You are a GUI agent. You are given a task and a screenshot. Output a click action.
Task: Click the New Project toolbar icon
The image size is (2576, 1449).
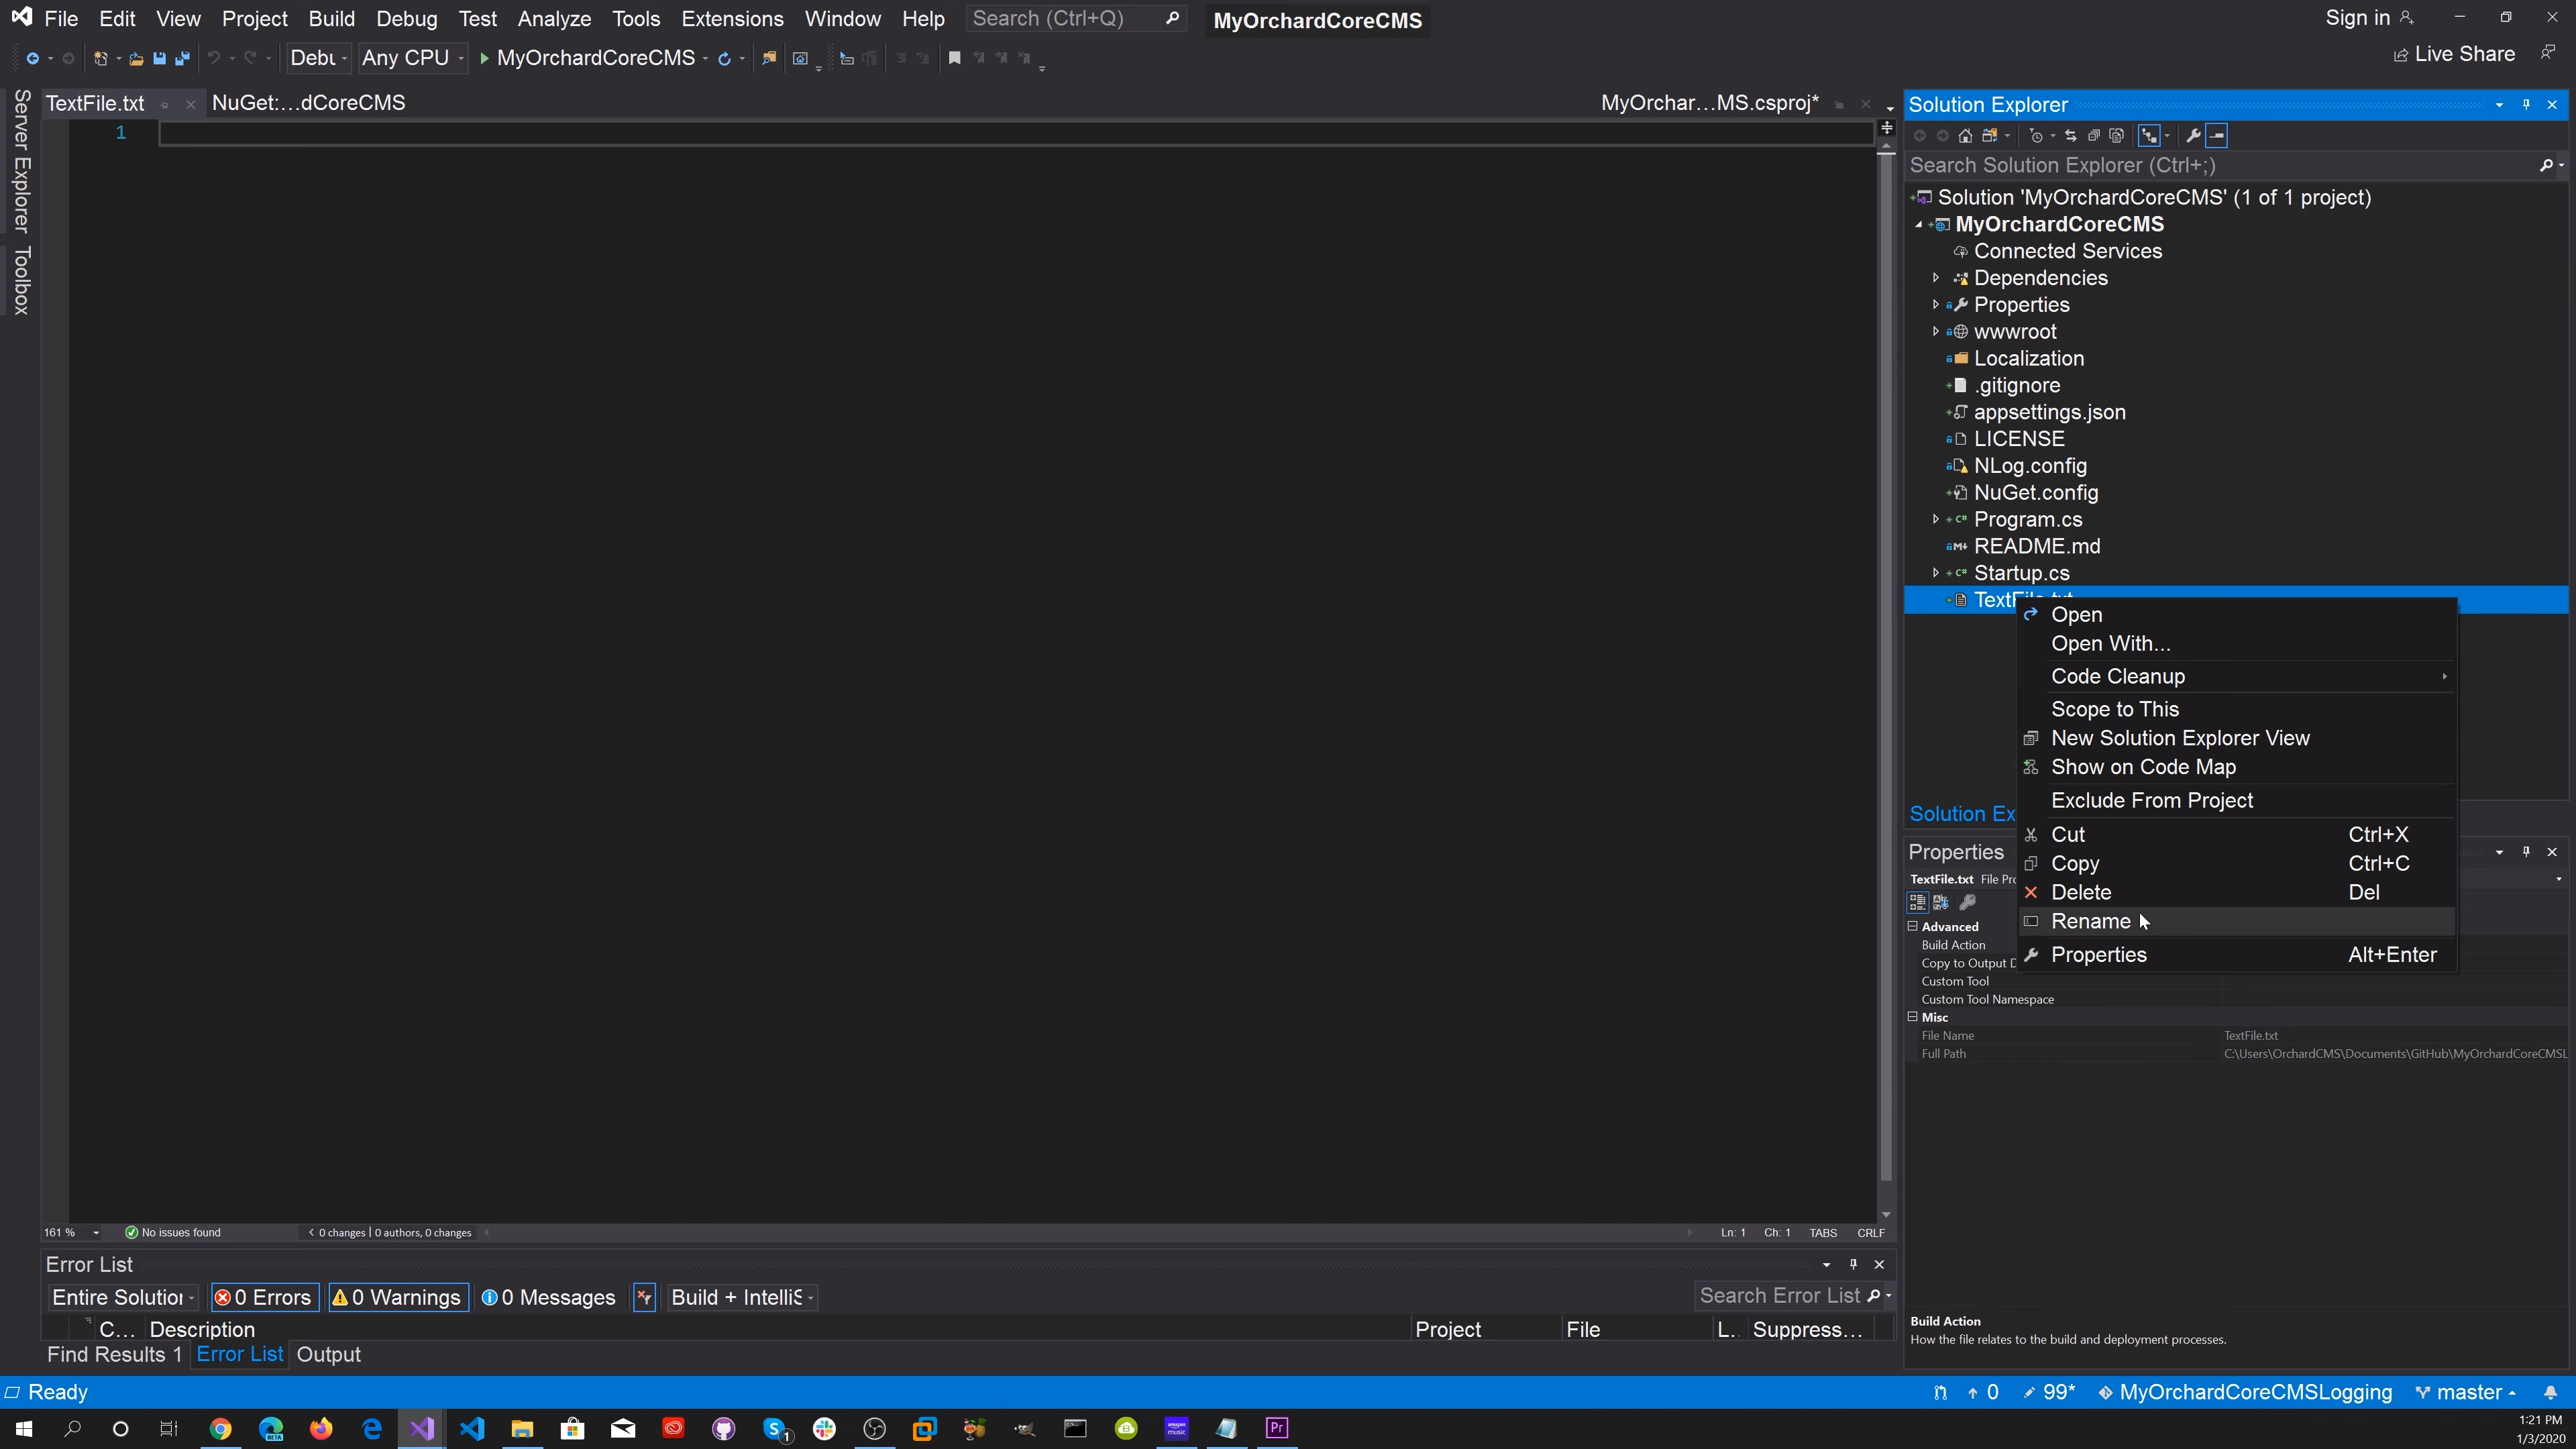(x=100, y=58)
